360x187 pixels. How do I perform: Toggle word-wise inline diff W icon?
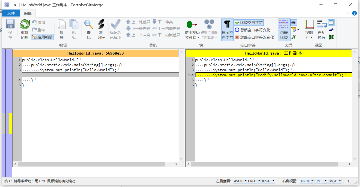coord(294,23)
